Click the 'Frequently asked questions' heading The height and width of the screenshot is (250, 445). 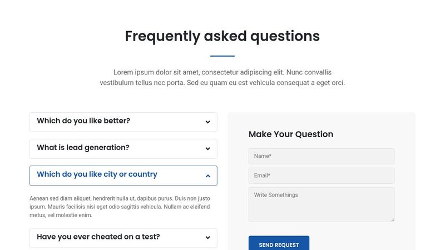pos(222,36)
